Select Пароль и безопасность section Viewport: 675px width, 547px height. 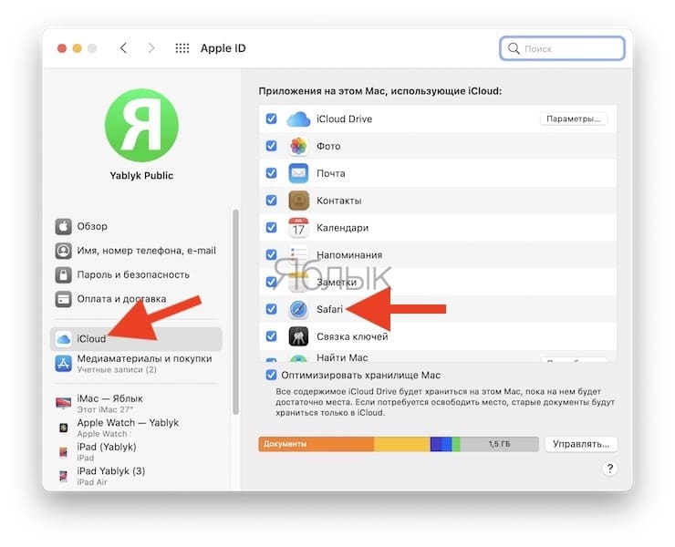(137, 274)
